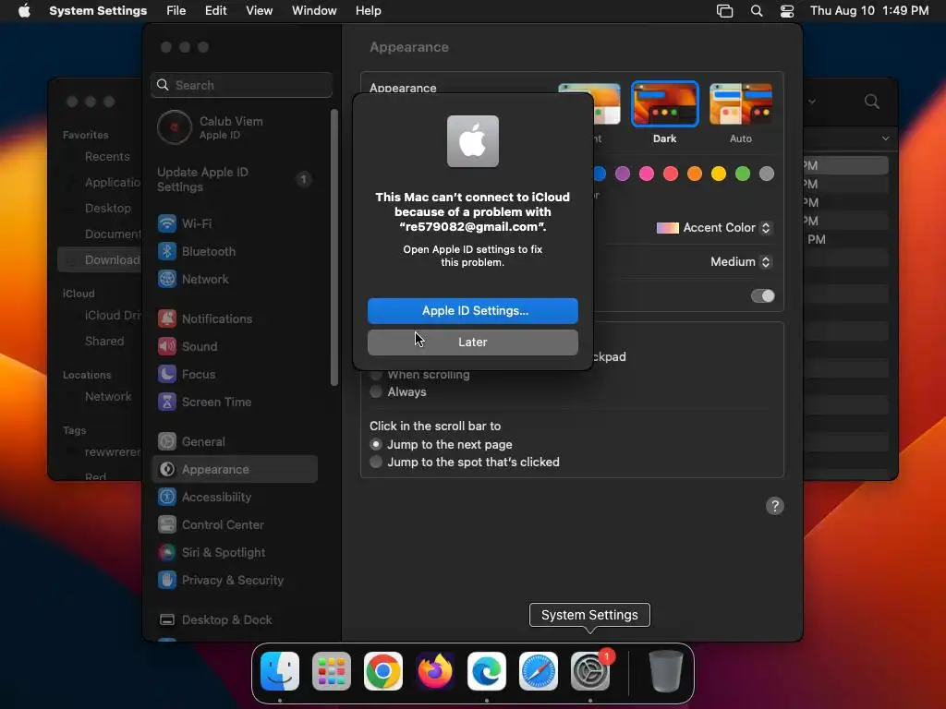Pick graphite accent color

click(767, 174)
